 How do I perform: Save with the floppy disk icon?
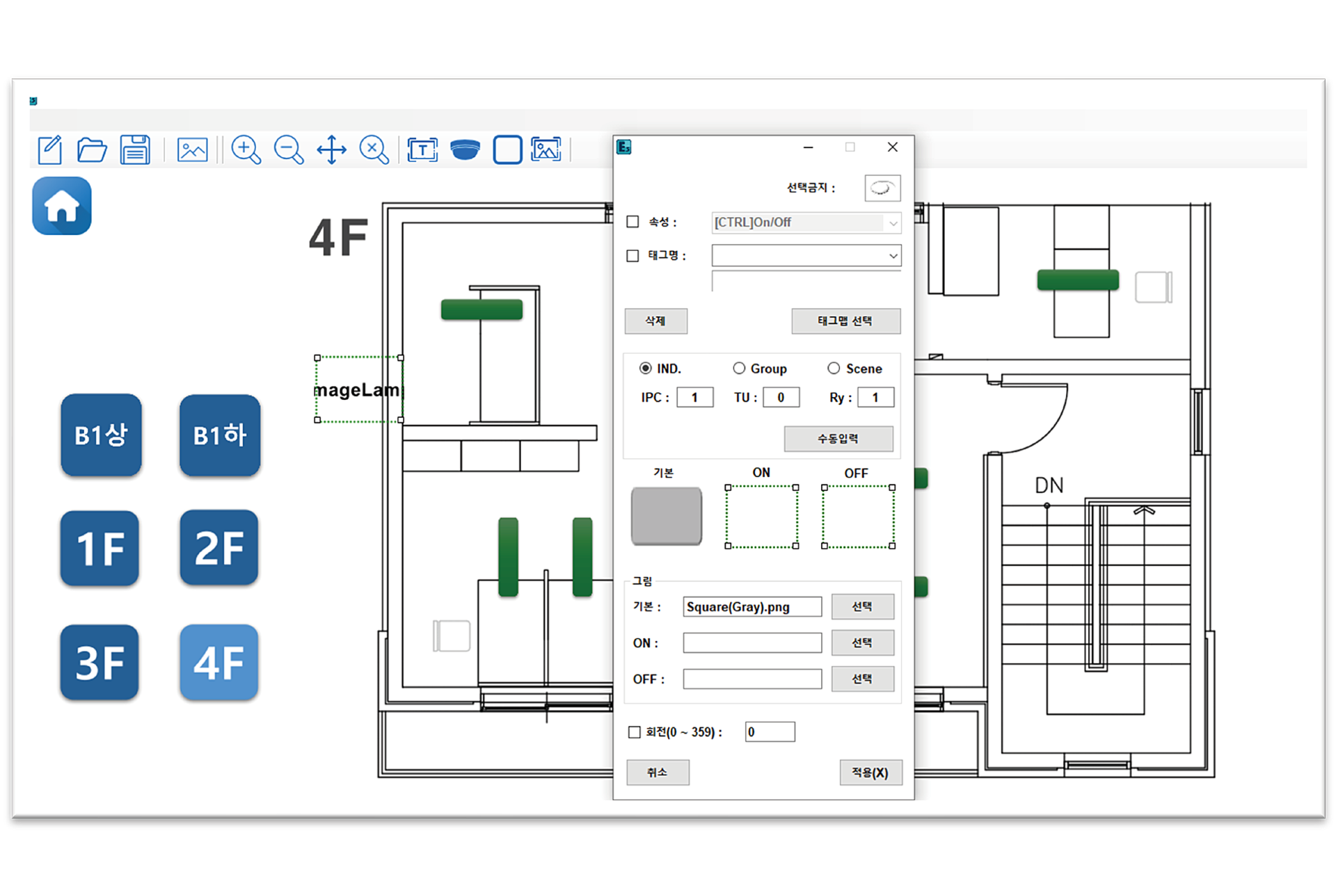(135, 149)
